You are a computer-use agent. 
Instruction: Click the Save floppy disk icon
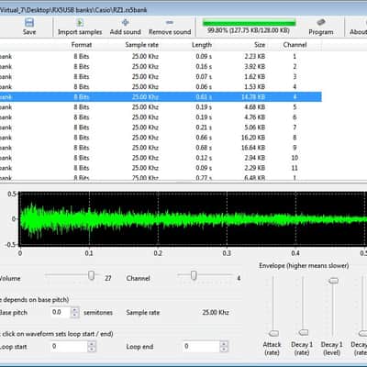pyautogui.click(x=29, y=23)
